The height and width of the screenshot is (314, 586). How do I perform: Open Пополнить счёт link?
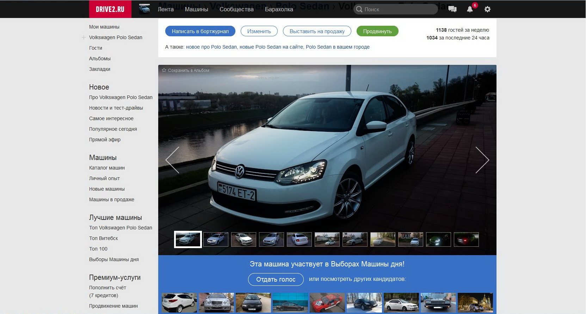coord(107,288)
